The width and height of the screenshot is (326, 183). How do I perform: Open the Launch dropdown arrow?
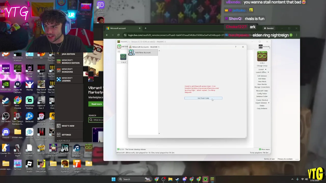coord(266,69)
